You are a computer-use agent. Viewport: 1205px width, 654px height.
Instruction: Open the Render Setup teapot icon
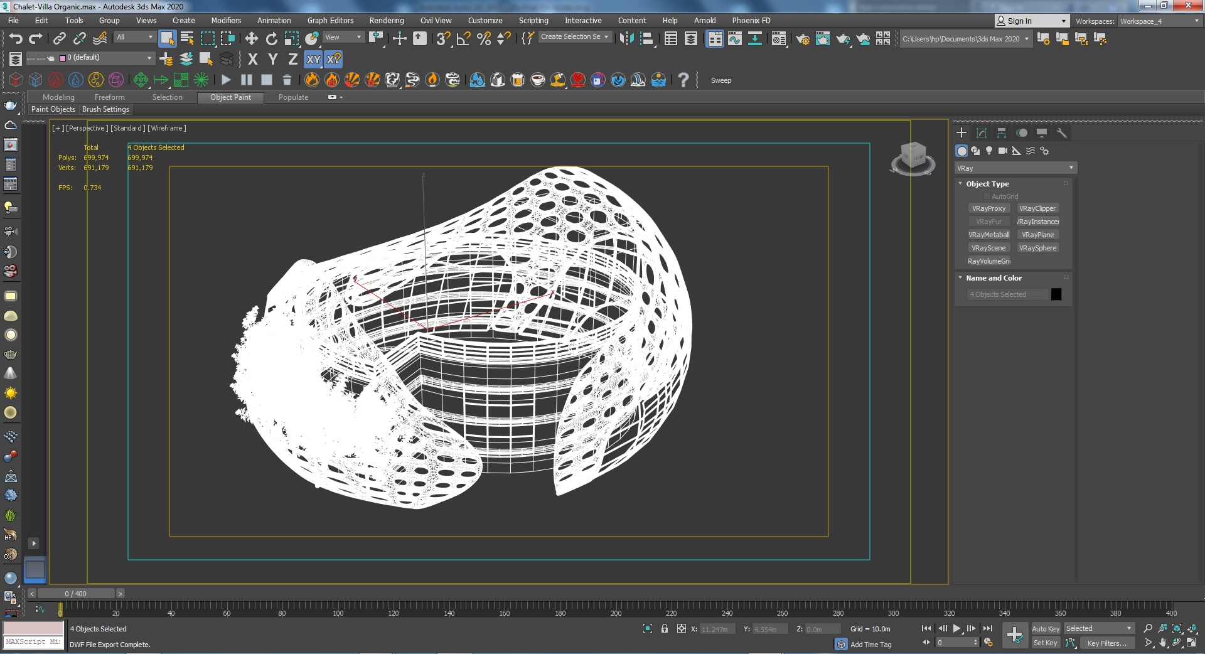click(x=802, y=40)
